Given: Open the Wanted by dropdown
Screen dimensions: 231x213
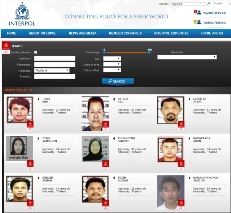Looking at the screenshot, I should click(x=187, y=57).
